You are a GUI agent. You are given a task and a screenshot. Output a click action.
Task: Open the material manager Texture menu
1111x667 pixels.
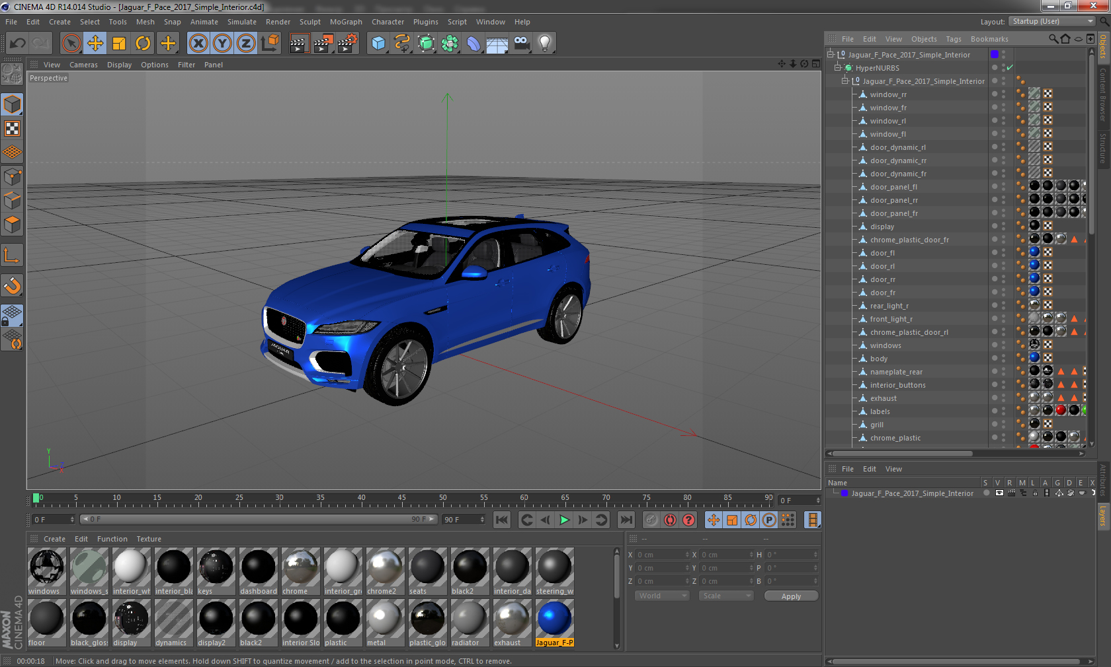click(149, 539)
